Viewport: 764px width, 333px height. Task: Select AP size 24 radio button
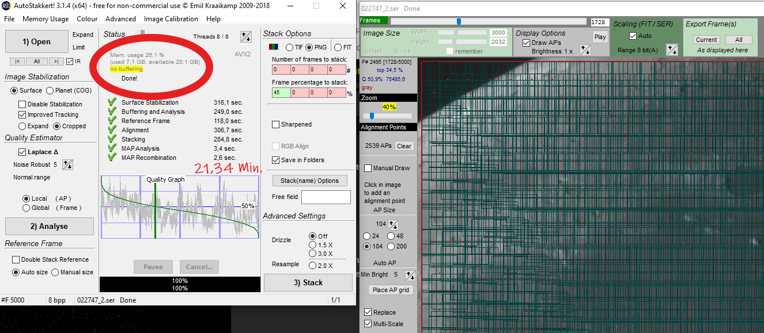[x=366, y=236]
